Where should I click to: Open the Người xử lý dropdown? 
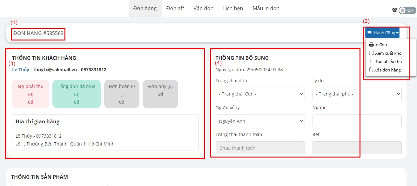[x=260, y=121]
